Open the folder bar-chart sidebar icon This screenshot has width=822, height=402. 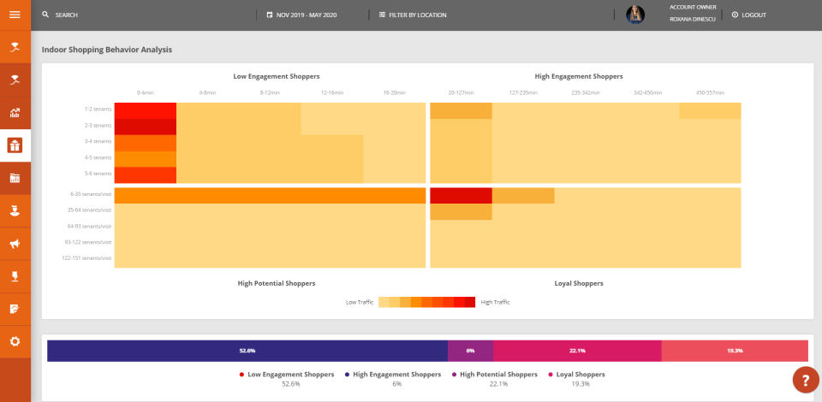point(15,178)
